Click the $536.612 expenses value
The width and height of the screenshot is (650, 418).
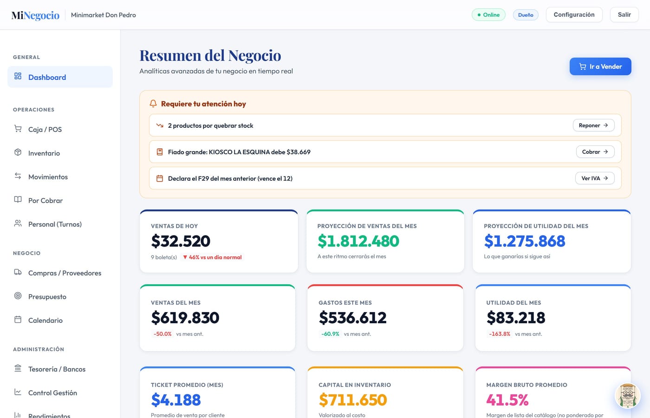click(x=353, y=318)
